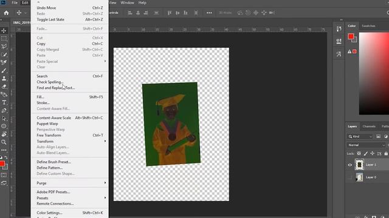Open the options bar three-dot more menu
The image size is (389, 218).
tap(209, 13)
